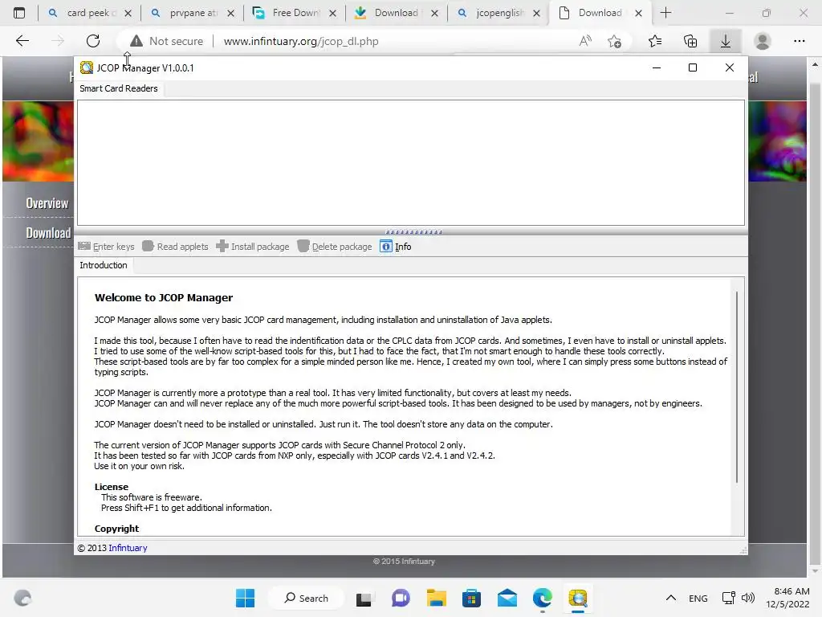This screenshot has width=822, height=617.
Task: Close the Free Download browser tab
Action: point(332,13)
